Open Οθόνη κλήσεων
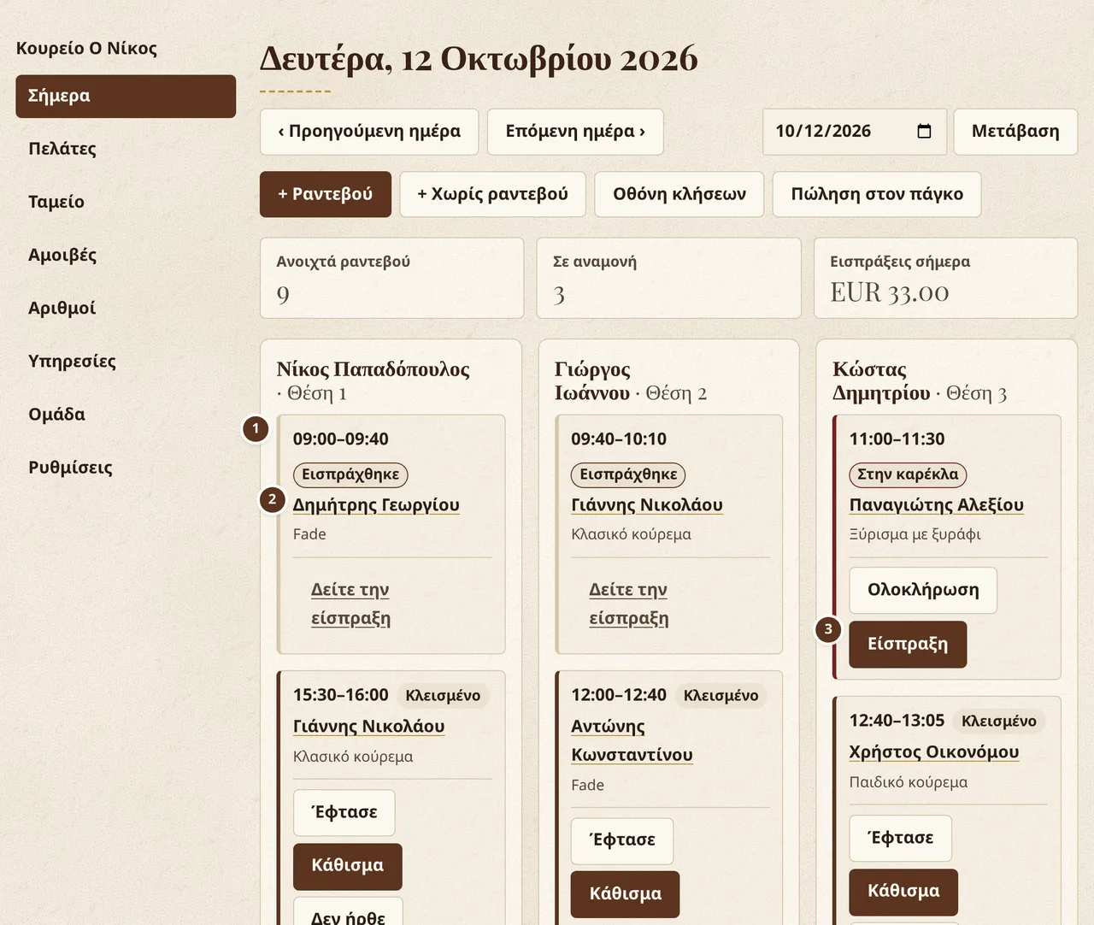 point(679,194)
